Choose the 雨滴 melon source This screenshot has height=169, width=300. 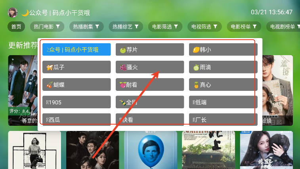(223, 67)
